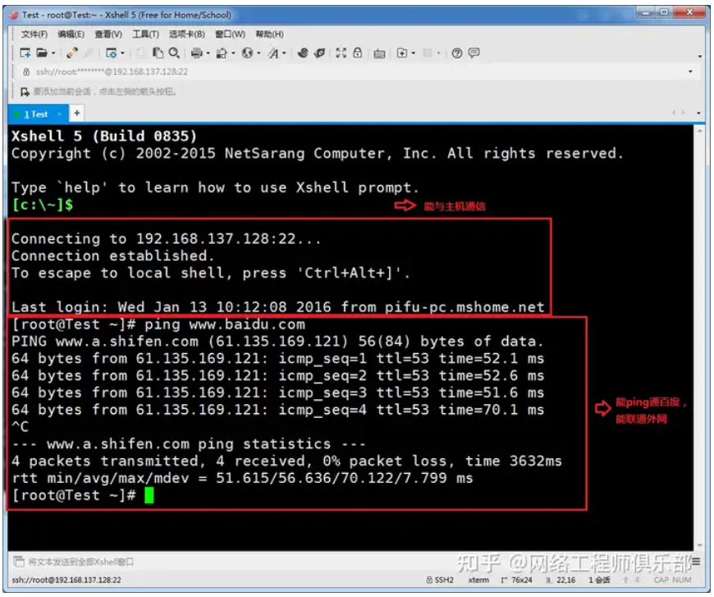Open the 工具(T) menu
This screenshot has height=597, width=714.
tap(146, 34)
